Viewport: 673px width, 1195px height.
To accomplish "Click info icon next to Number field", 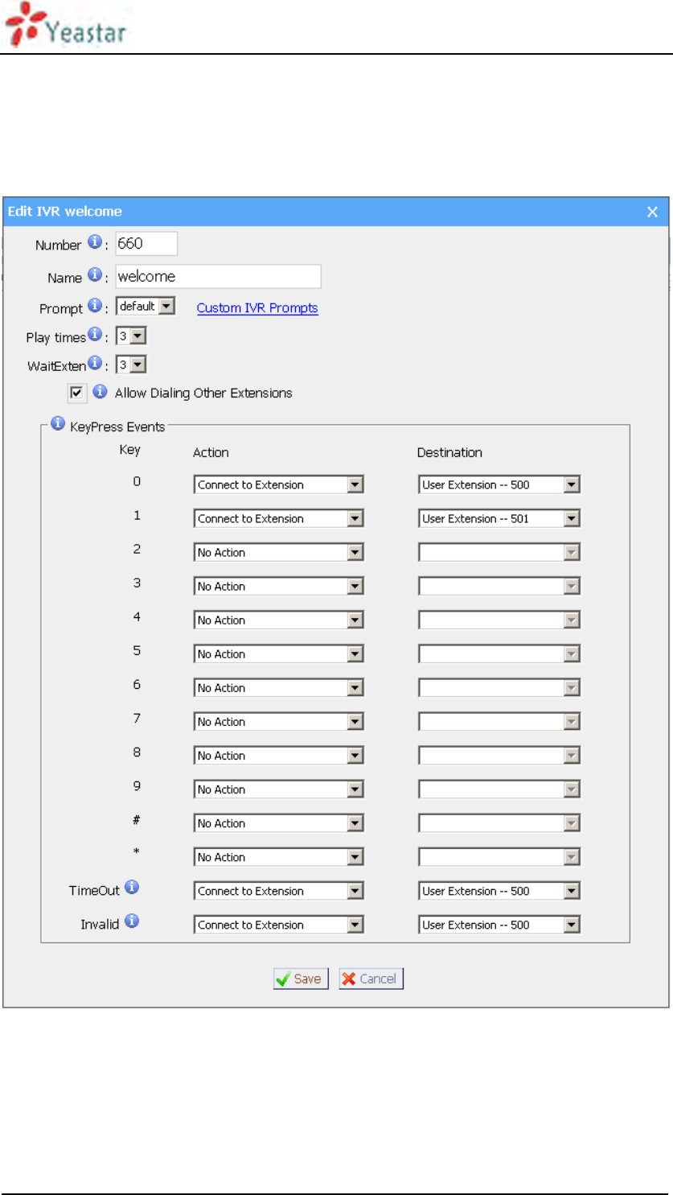I will (x=94, y=242).
